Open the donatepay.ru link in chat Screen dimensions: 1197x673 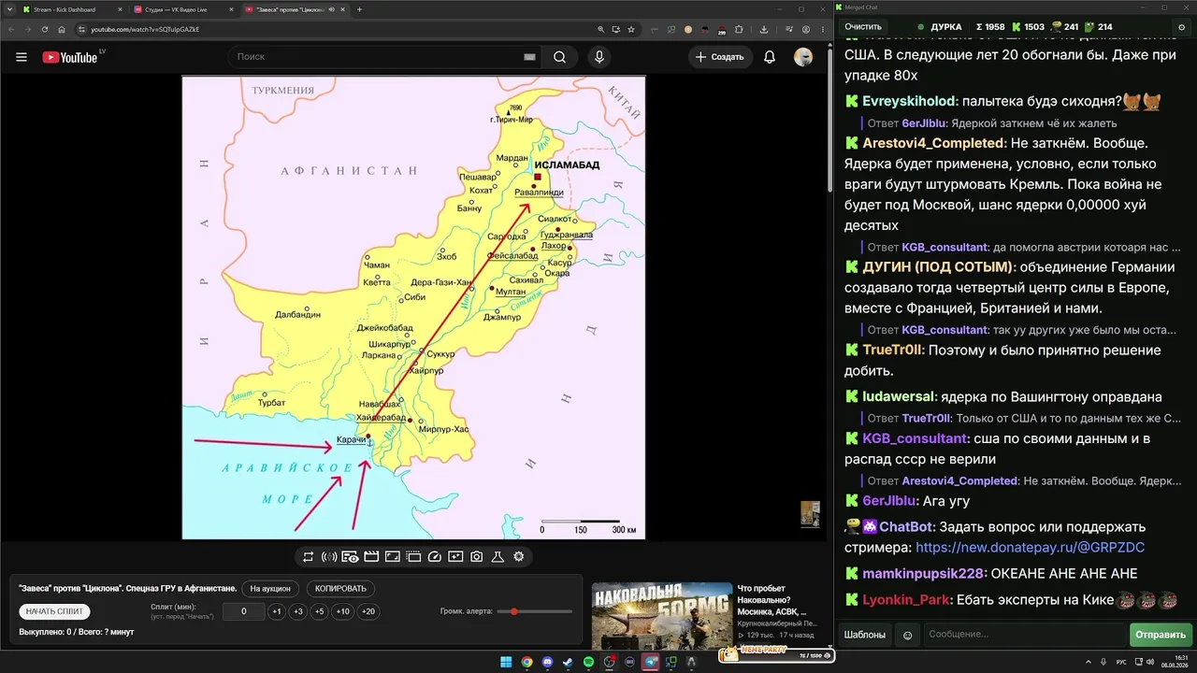click(1030, 548)
